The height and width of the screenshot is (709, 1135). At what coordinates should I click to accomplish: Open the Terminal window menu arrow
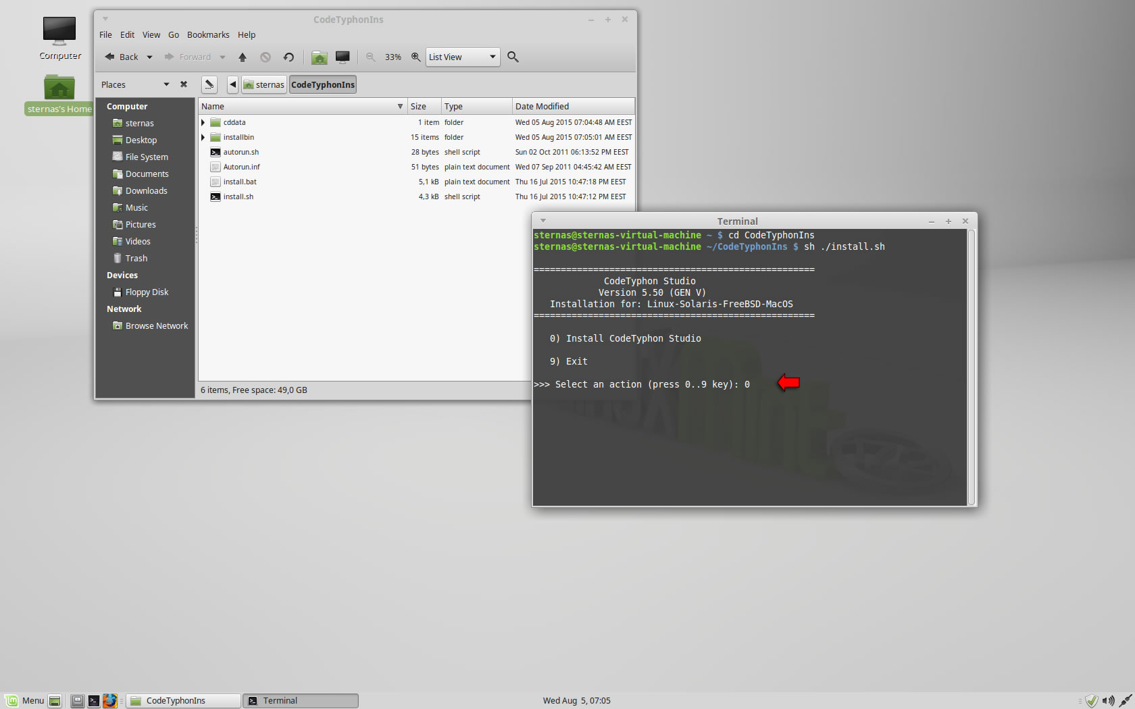(543, 221)
